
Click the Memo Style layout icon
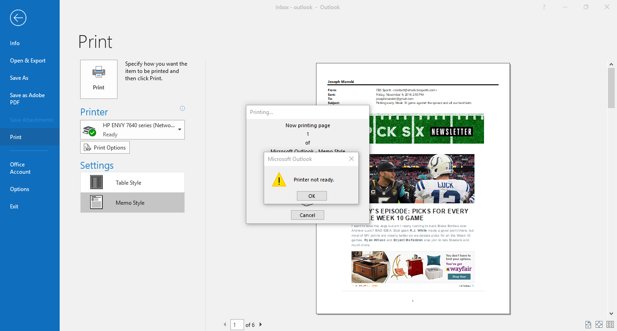(97, 202)
